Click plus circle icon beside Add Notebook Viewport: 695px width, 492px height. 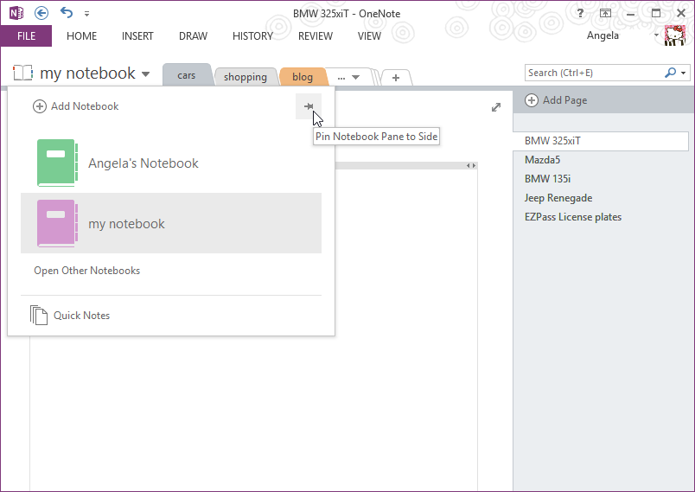click(x=40, y=106)
